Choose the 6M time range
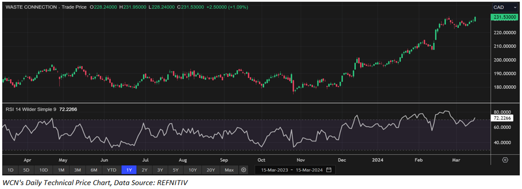 pyautogui.click(x=94, y=170)
